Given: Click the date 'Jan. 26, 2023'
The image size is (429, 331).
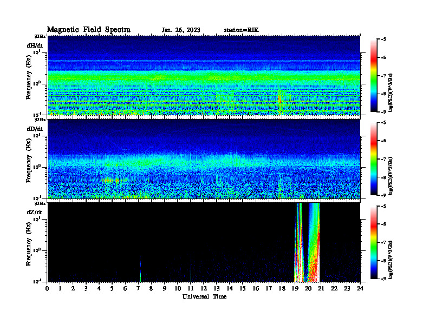Looking at the screenshot, I should click(x=181, y=30).
